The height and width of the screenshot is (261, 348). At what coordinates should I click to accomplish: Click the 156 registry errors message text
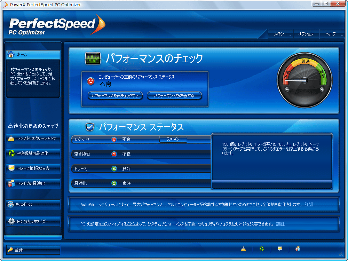pos(270,149)
